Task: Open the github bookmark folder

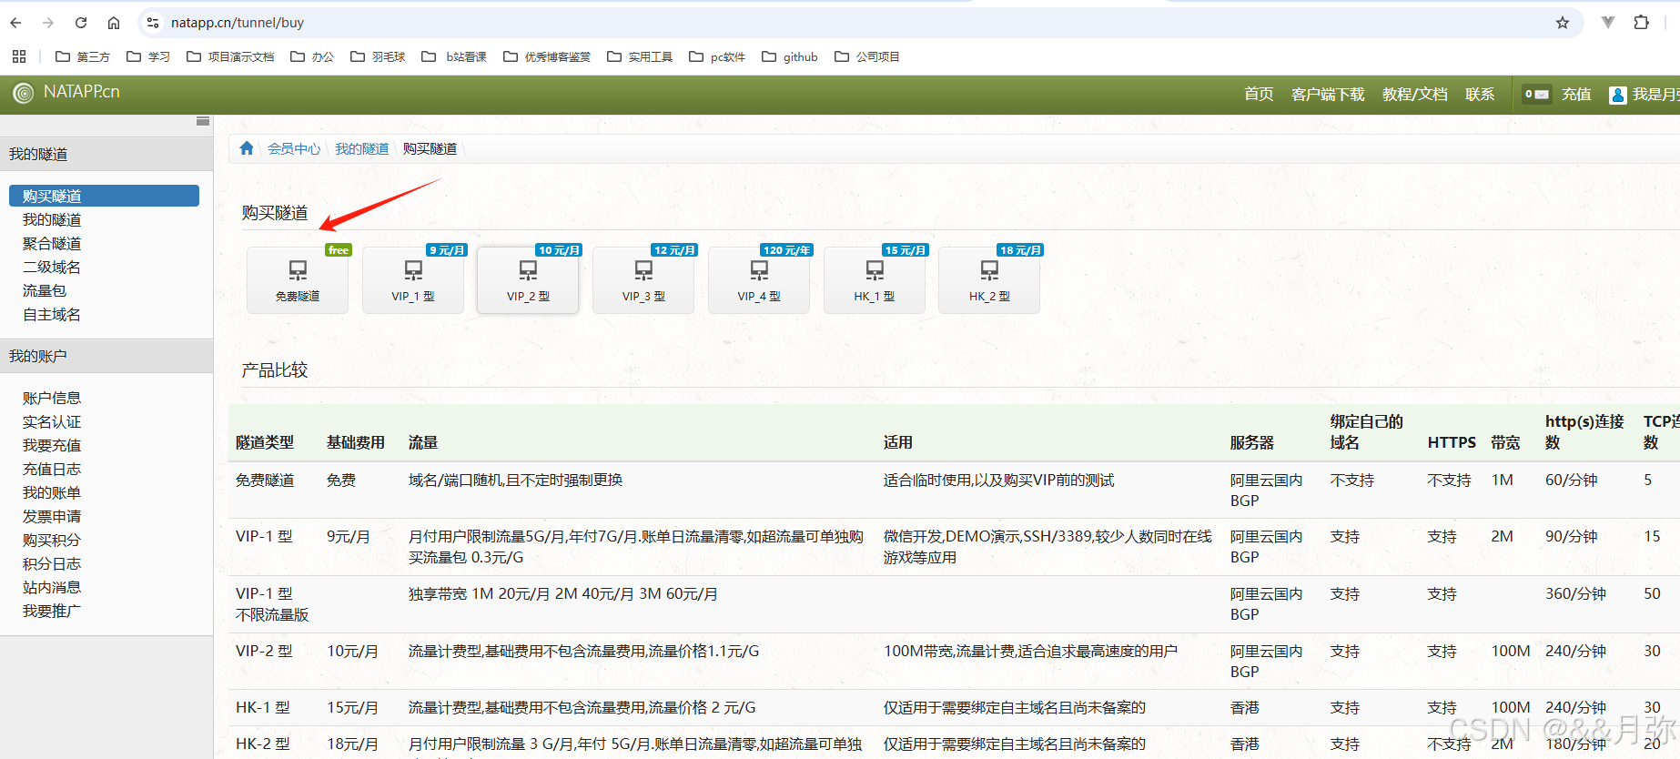Action: [x=790, y=56]
